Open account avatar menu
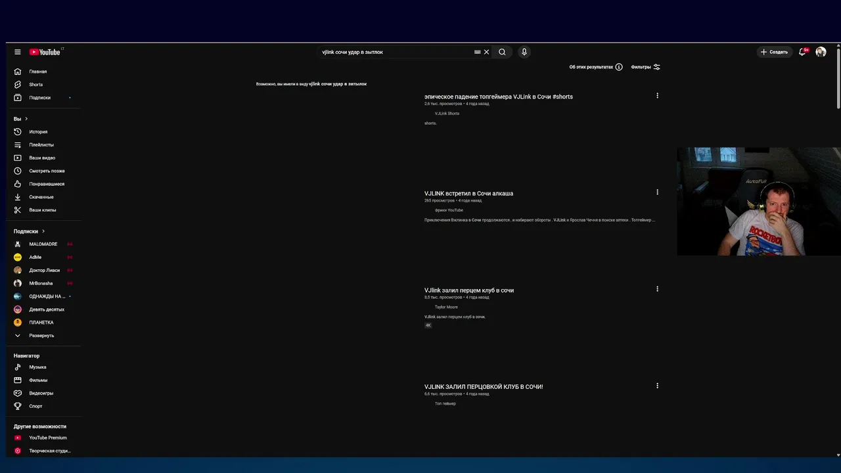The height and width of the screenshot is (473, 841). pyautogui.click(x=821, y=52)
